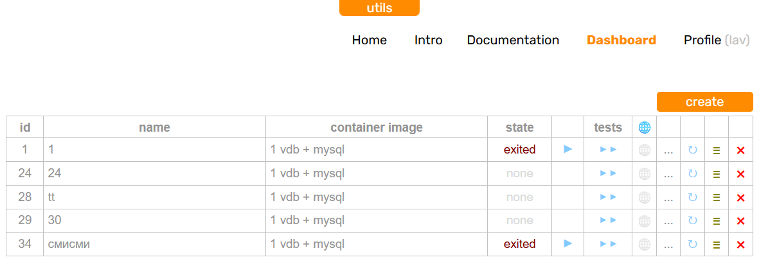
Task: Open the list menu icon for row 34
Action: point(717,245)
